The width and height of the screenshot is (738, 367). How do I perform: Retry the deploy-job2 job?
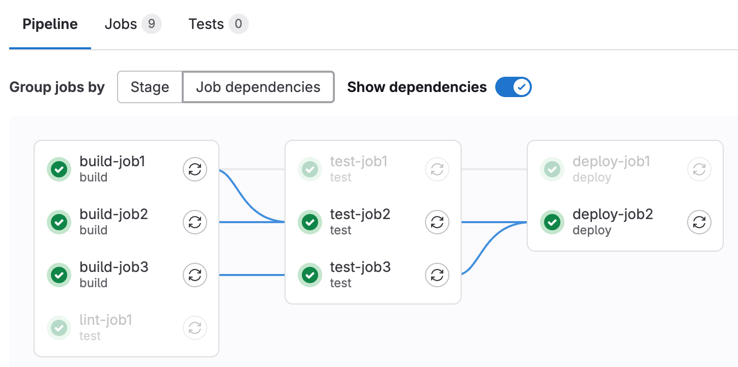pos(699,222)
